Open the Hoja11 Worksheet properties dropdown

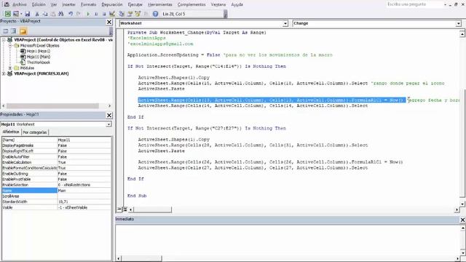108,124
